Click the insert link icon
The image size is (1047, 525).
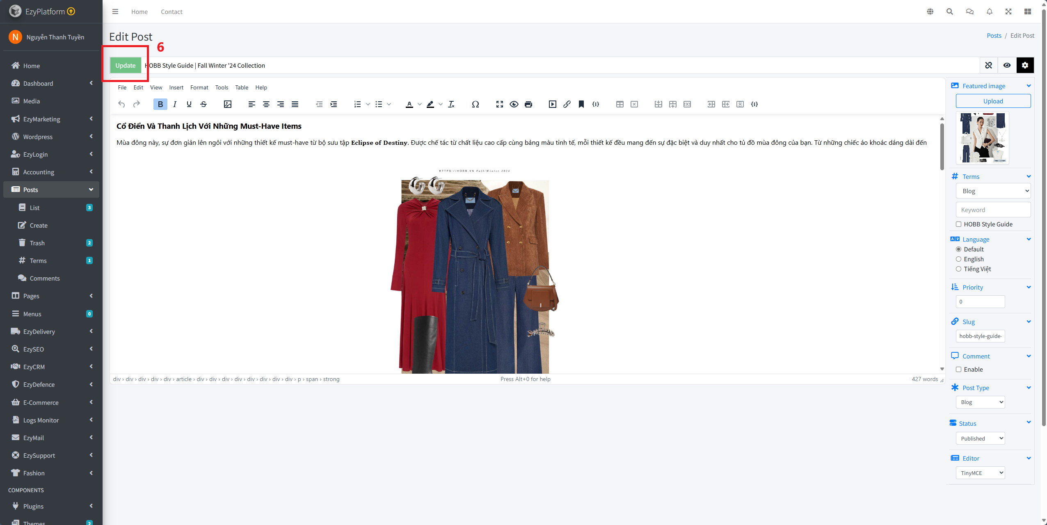567,104
